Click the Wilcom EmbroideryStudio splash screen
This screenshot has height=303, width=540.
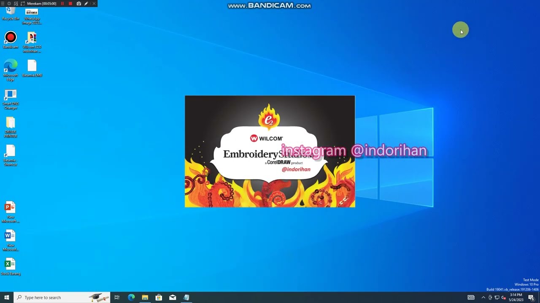tap(270, 151)
